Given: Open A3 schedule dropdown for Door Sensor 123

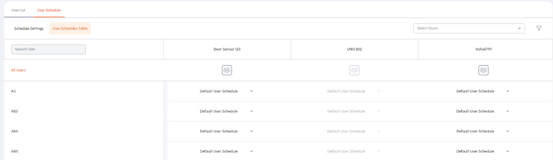Looking at the screenshot, I should (226, 91).
